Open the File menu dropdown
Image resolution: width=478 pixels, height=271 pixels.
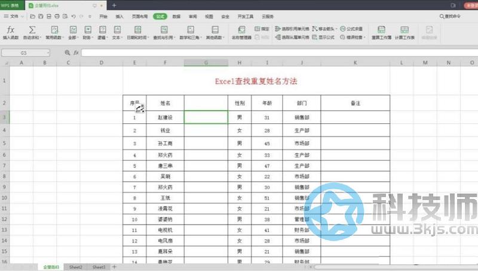point(14,17)
